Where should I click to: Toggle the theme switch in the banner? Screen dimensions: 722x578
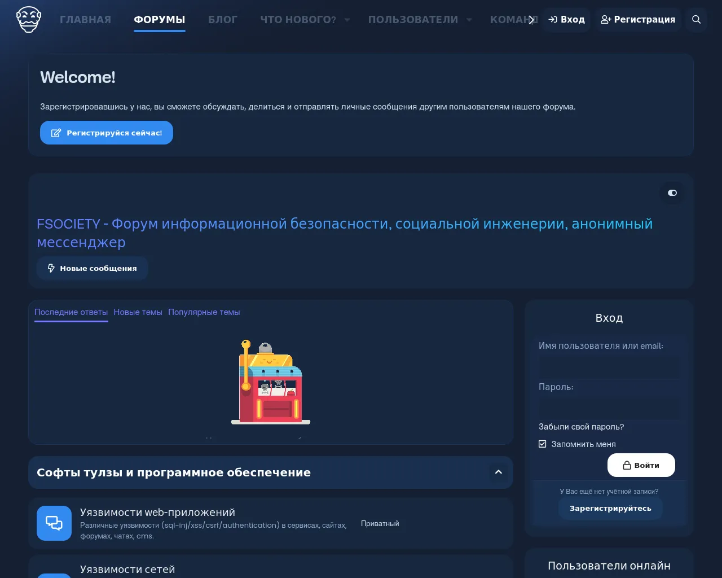(x=672, y=193)
